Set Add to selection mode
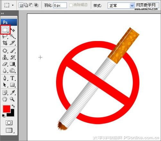This screenshot has height=141, width=161. tap(26, 5)
